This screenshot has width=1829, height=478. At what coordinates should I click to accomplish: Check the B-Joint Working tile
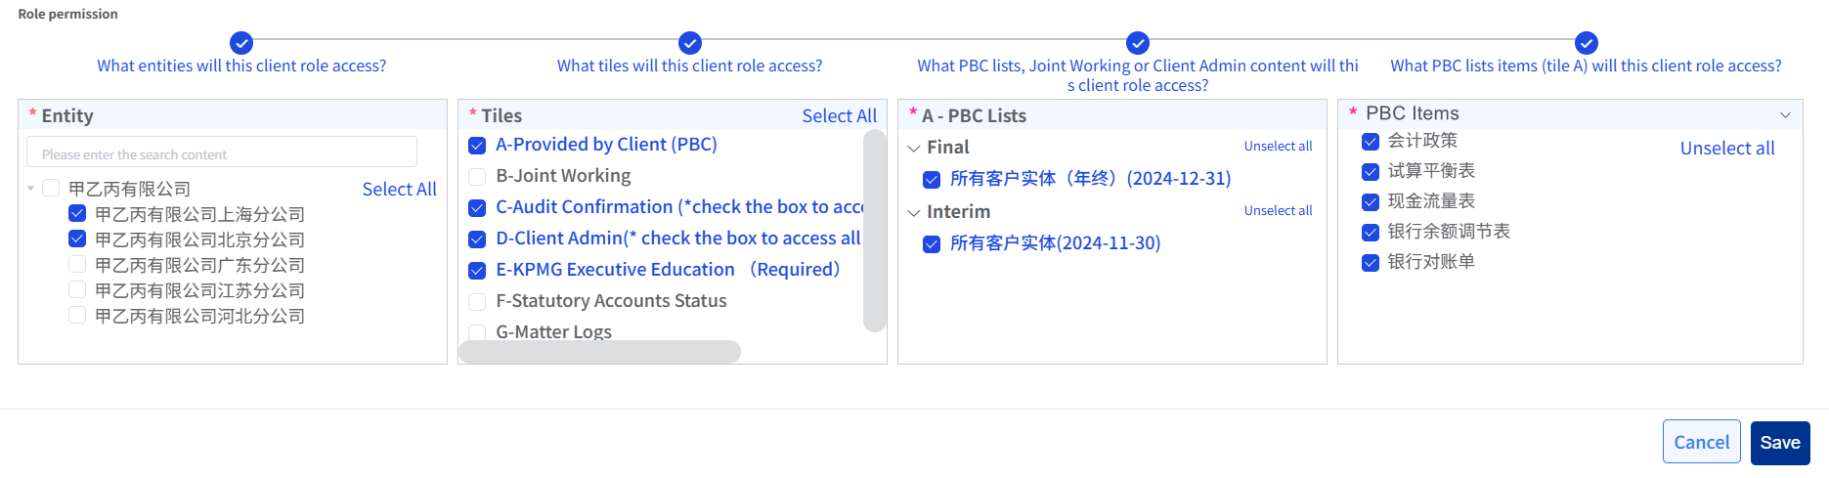coord(477,177)
